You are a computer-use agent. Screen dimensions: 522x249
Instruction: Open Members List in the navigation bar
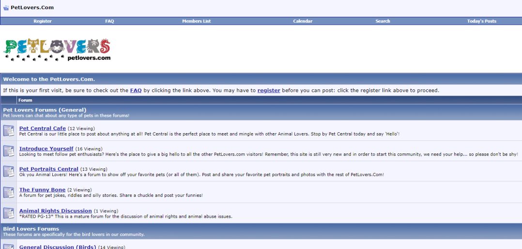[x=197, y=21]
